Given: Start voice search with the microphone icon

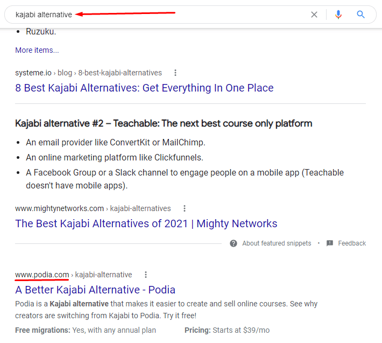Looking at the screenshot, I should [x=338, y=15].
